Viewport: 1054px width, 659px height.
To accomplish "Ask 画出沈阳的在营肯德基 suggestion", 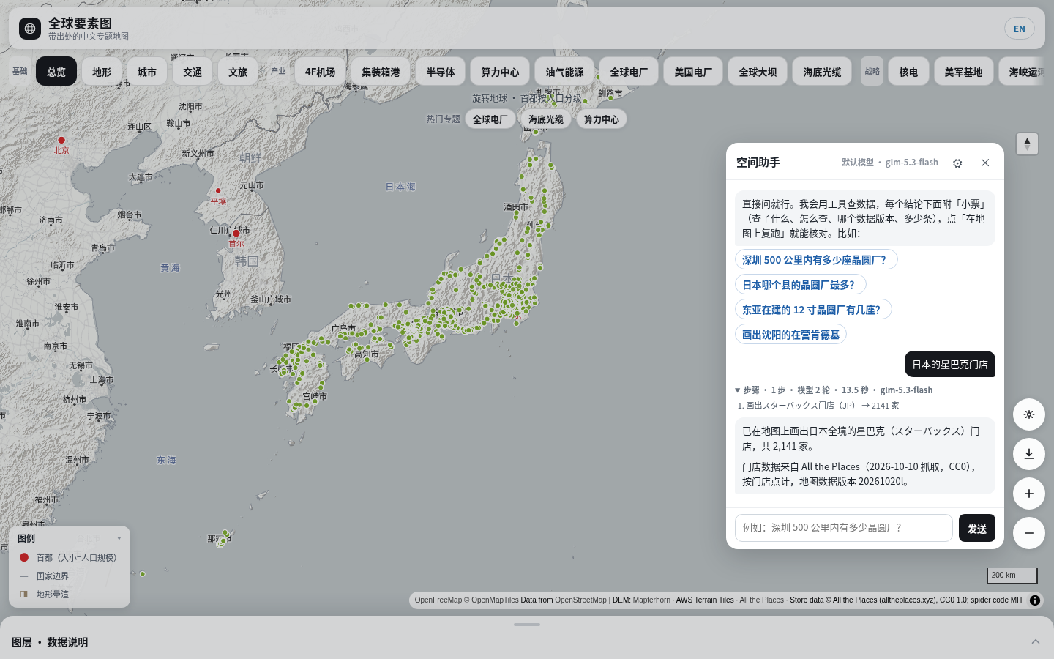I will click(x=790, y=335).
